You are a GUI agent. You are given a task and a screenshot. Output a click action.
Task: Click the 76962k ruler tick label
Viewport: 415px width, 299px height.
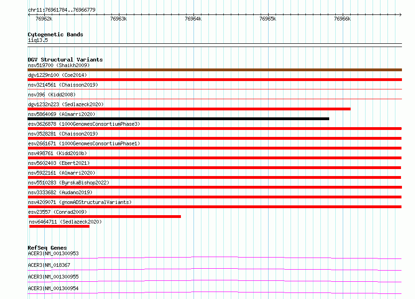(x=44, y=19)
